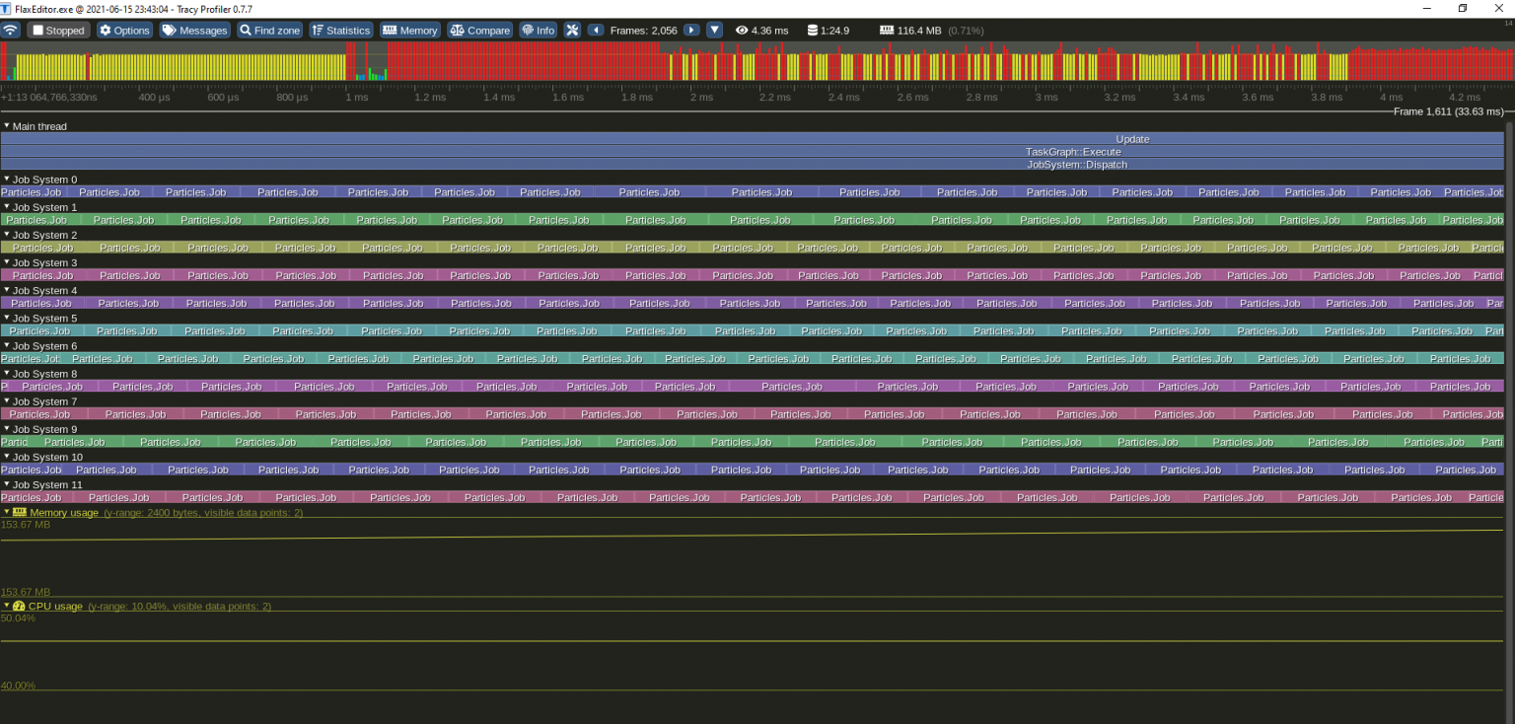The image size is (1515, 724).
Task: Open the Options window
Action: (x=124, y=31)
